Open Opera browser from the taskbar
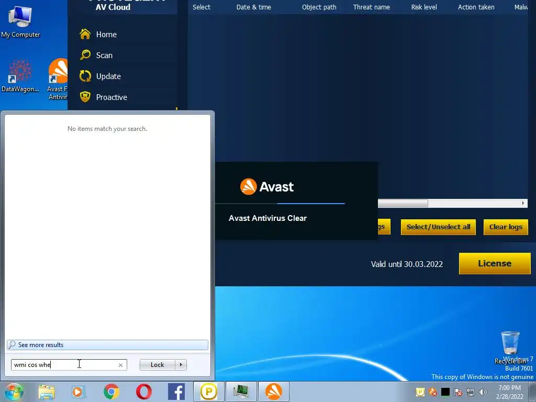 coord(144,392)
